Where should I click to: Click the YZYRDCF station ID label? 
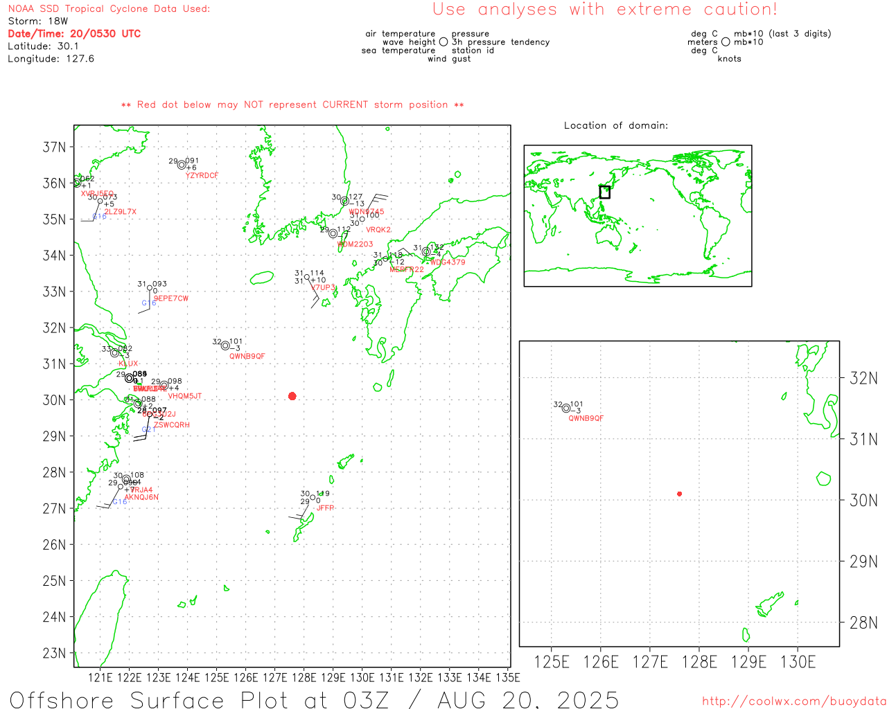click(x=202, y=176)
